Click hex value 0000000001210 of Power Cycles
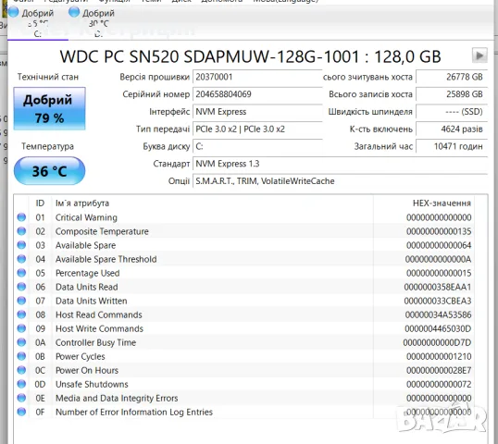The width and height of the screenshot is (498, 444). pyautogui.click(x=439, y=356)
